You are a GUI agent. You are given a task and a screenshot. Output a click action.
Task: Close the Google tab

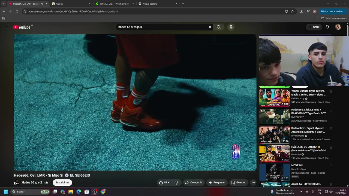tap(90, 4)
